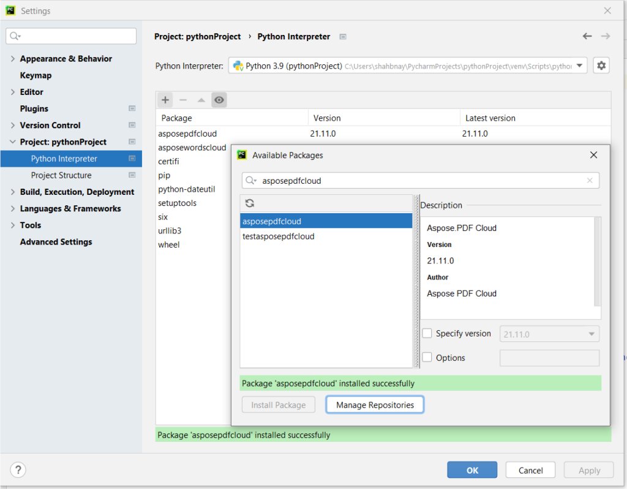Viewport: 627px width, 489px height.
Task: Enable the Options checkbox
Action: tap(426, 357)
